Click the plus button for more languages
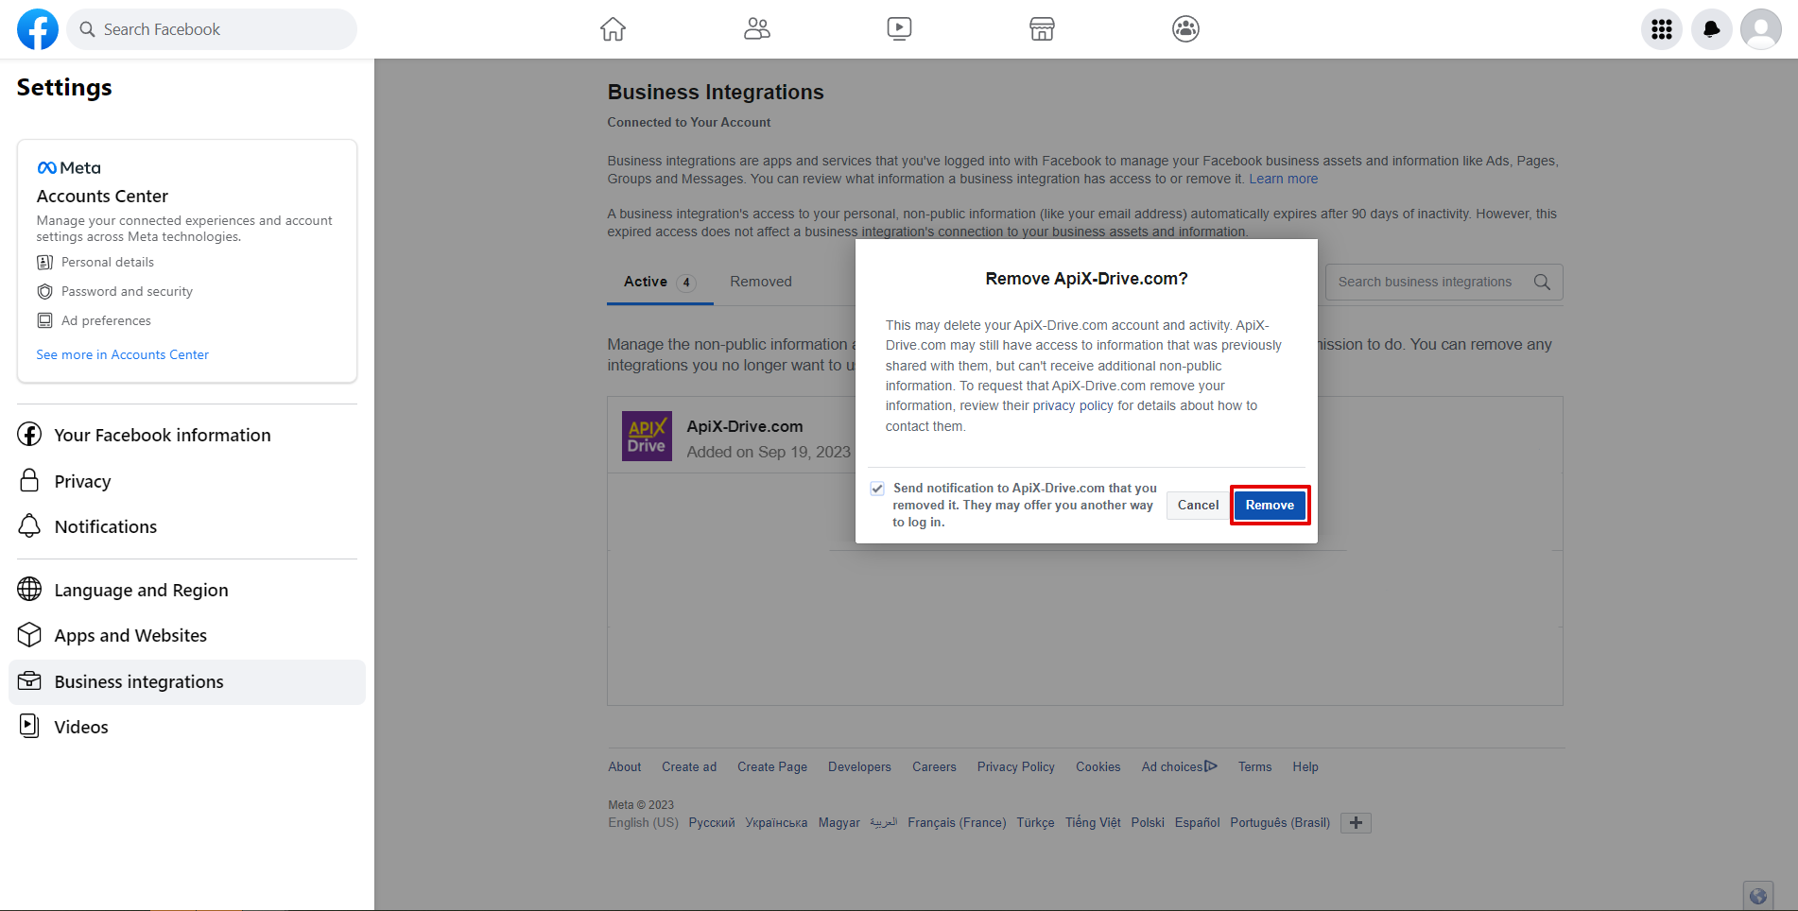The image size is (1798, 911). (1356, 823)
